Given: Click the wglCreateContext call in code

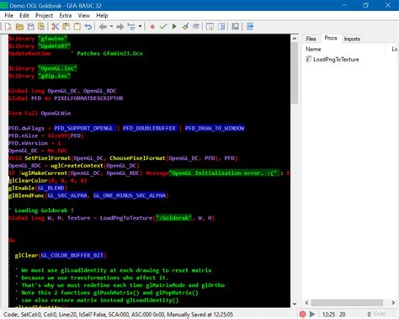Looking at the screenshot, I should point(77,166).
